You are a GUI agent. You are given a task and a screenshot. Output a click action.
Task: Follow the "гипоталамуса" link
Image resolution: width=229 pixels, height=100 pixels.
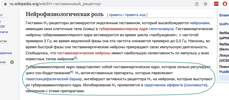point(161,29)
